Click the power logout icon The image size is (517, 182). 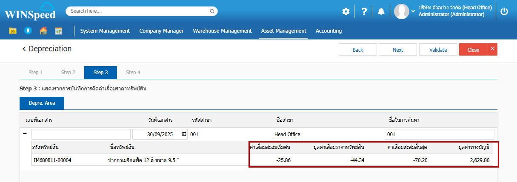click(x=504, y=11)
